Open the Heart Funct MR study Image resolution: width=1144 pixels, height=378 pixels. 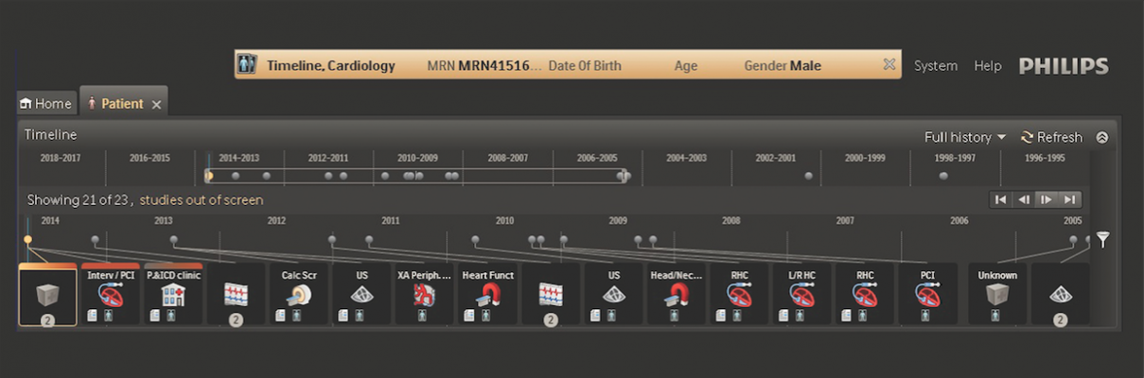tap(487, 295)
